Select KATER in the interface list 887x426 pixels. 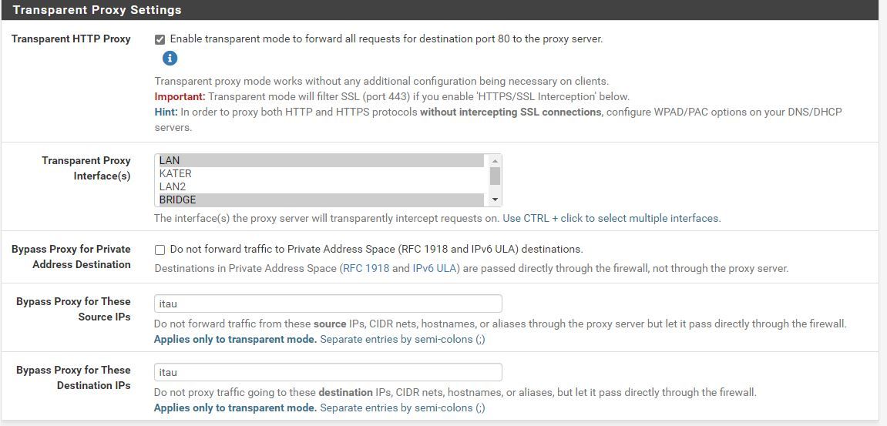pos(321,173)
